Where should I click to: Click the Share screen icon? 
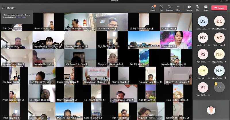tap(206, 7)
